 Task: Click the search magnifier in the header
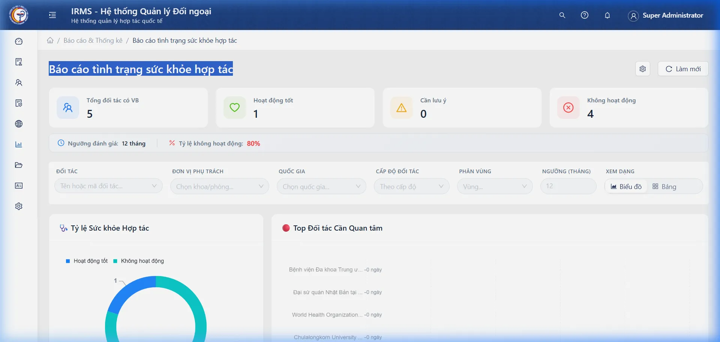[562, 15]
